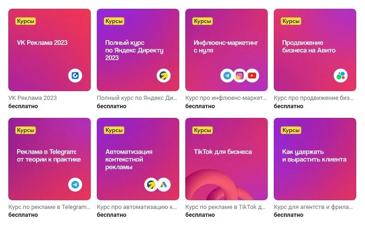Click the Yandex Direct icon on automation card
Viewport: 365px width, 226px height.
(x=151, y=185)
